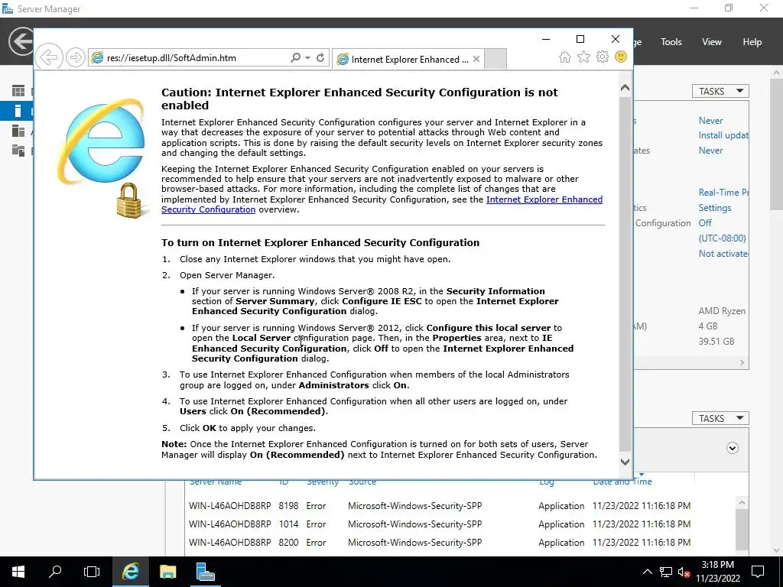Select the Internet Explorer Enhanced tab
The height and width of the screenshot is (587, 783).
[408, 59]
